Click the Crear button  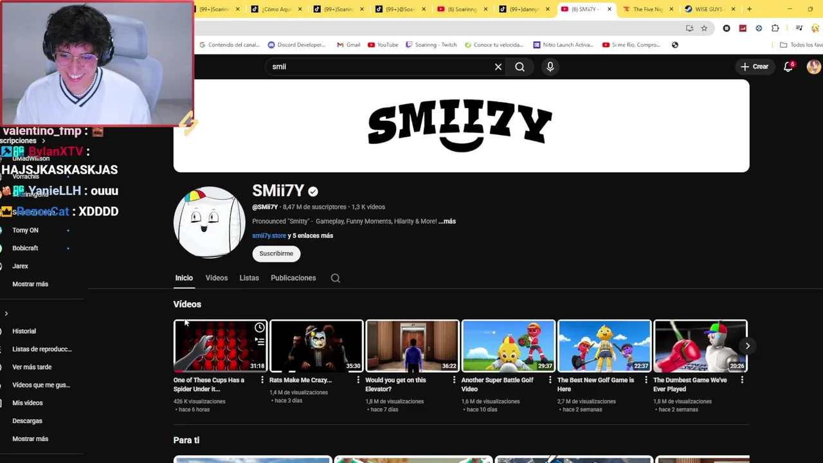[x=754, y=67]
